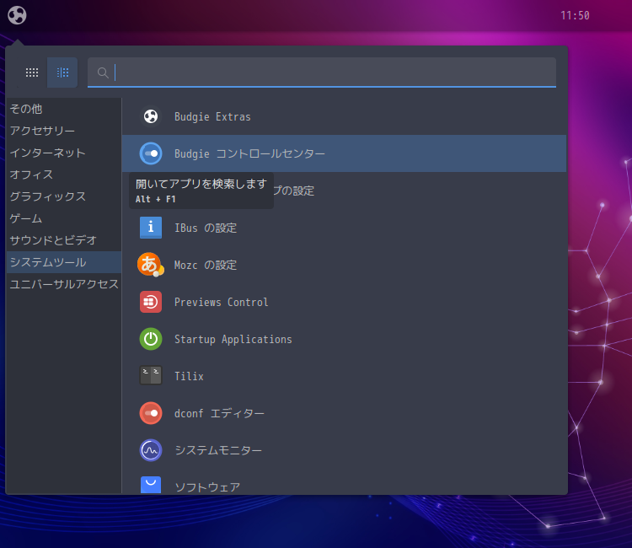
Task: Launch システムモニター graph icon
Action: (151, 450)
